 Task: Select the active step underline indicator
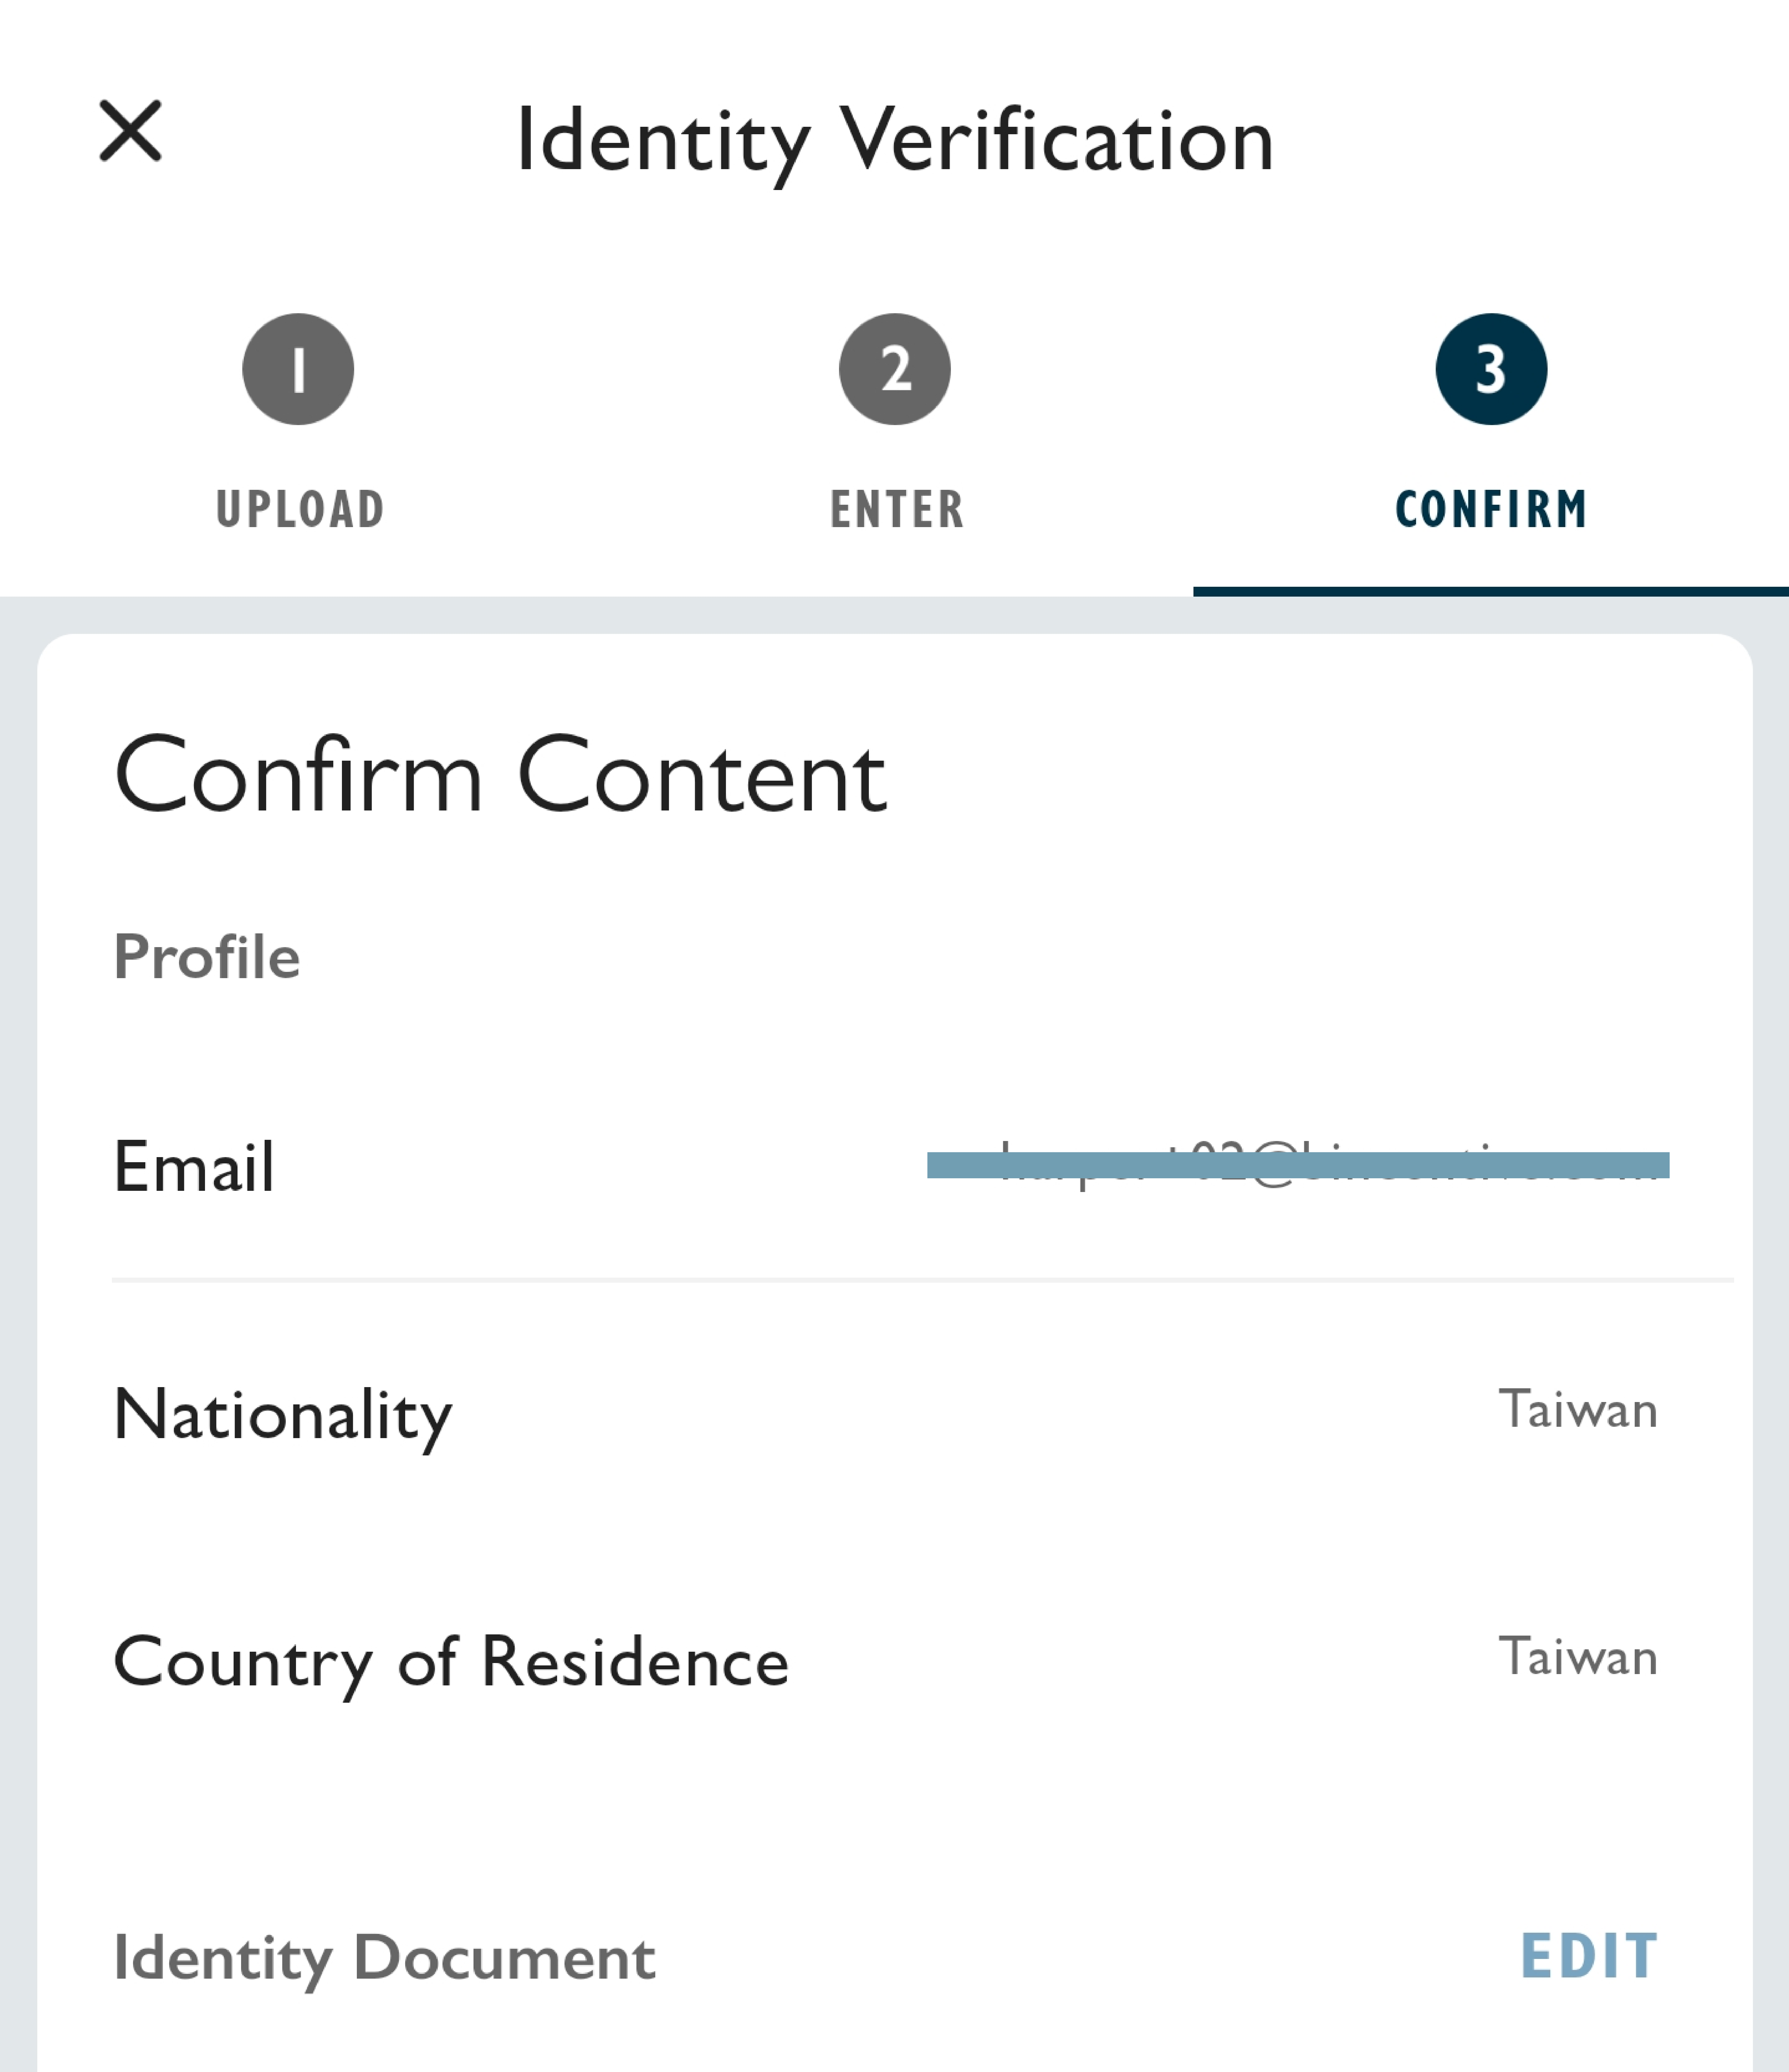(1491, 591)
